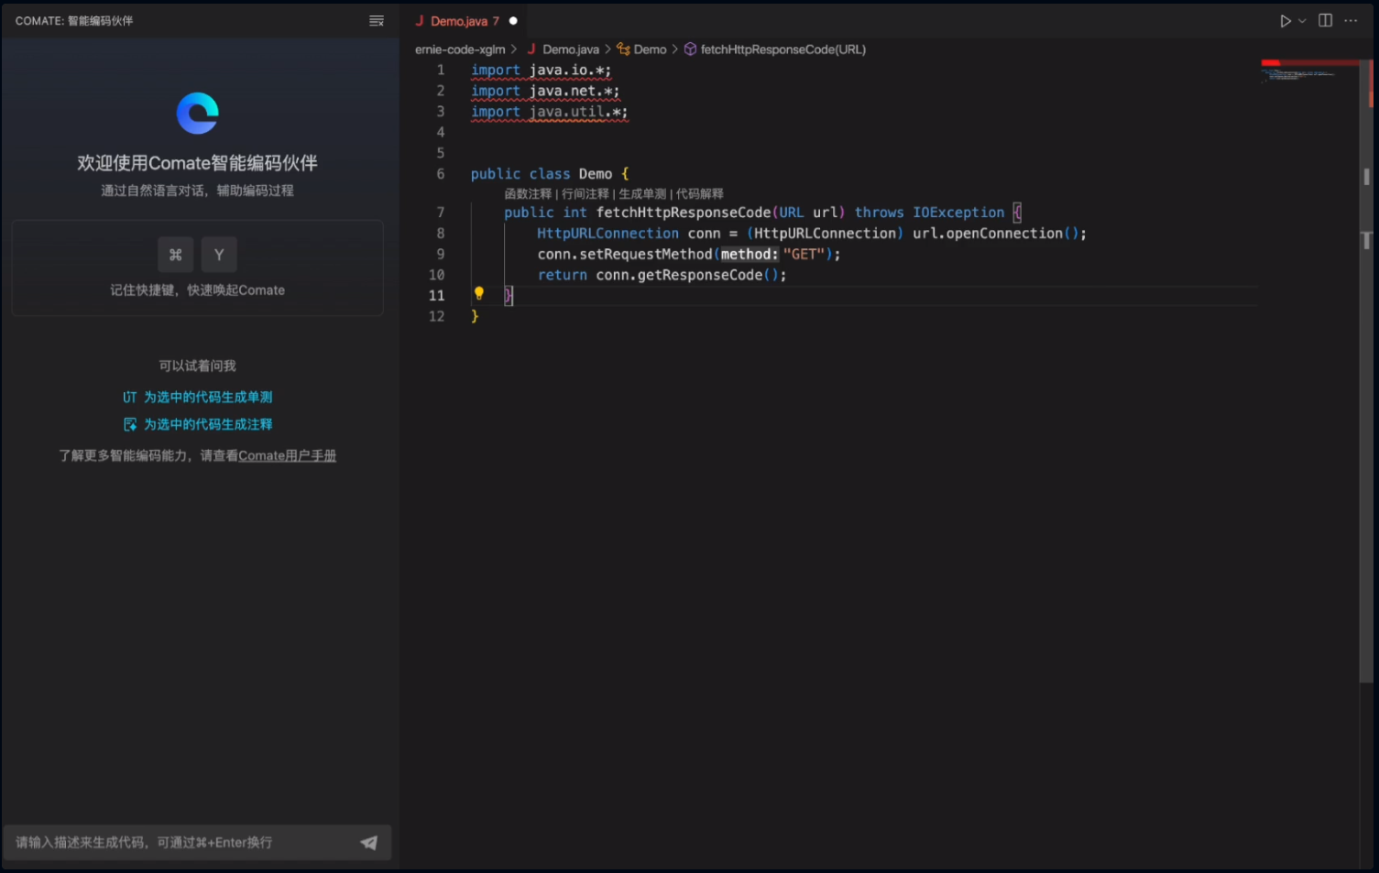Open the Comate用户手册 link
The image size is (1379, 873).
(x=287, y=456)
